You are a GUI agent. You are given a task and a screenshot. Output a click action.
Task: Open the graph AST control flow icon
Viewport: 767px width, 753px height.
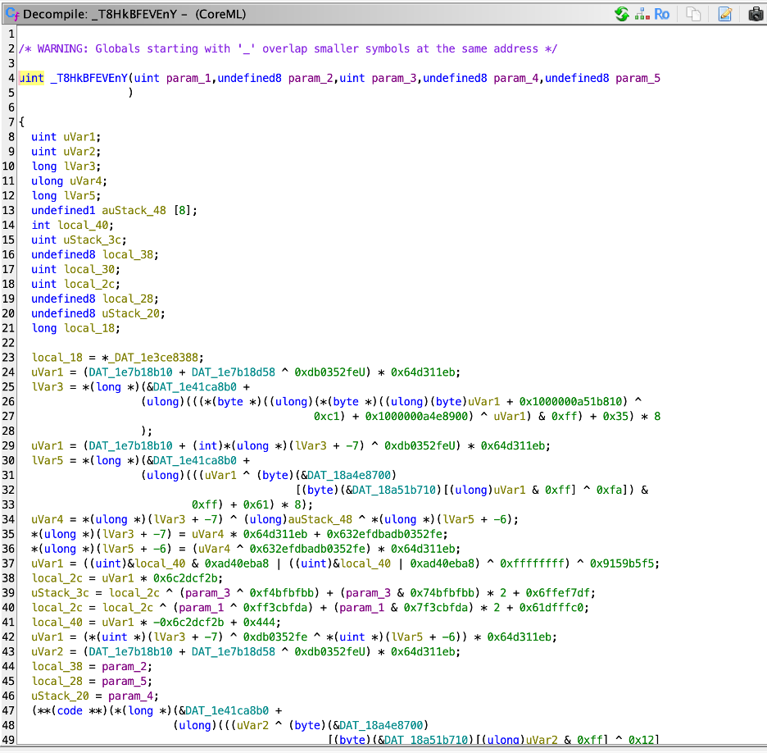[x=642, y=14]
